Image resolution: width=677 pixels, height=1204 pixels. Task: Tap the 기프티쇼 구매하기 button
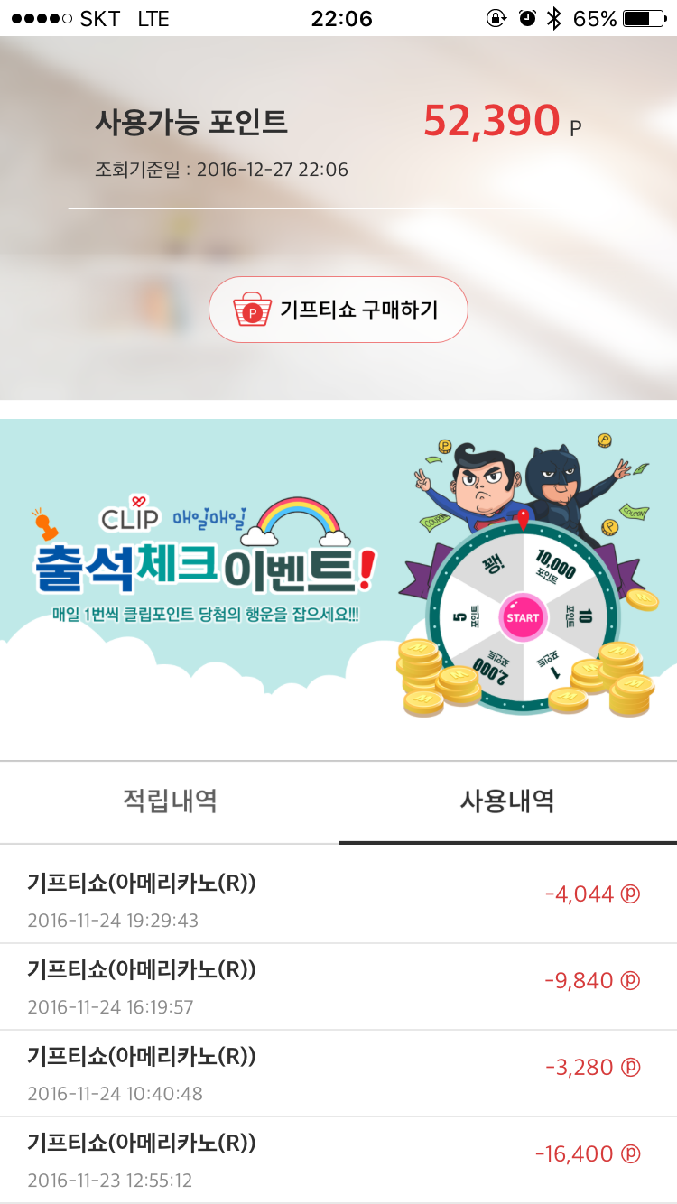pos(338,310)
